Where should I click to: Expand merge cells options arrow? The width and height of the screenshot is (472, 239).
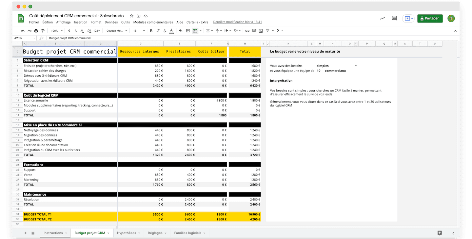tap(200, 31)
